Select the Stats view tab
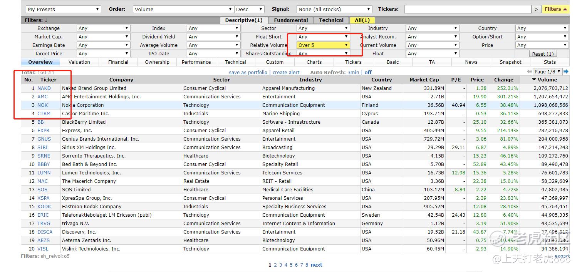Image resolution: width=582 pixels, height=272 pixels. [550, 62]
